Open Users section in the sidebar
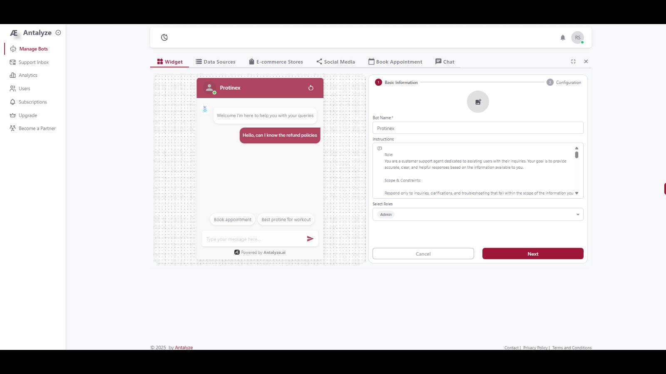This screenshot has height=374, width=666. [25, 89]
